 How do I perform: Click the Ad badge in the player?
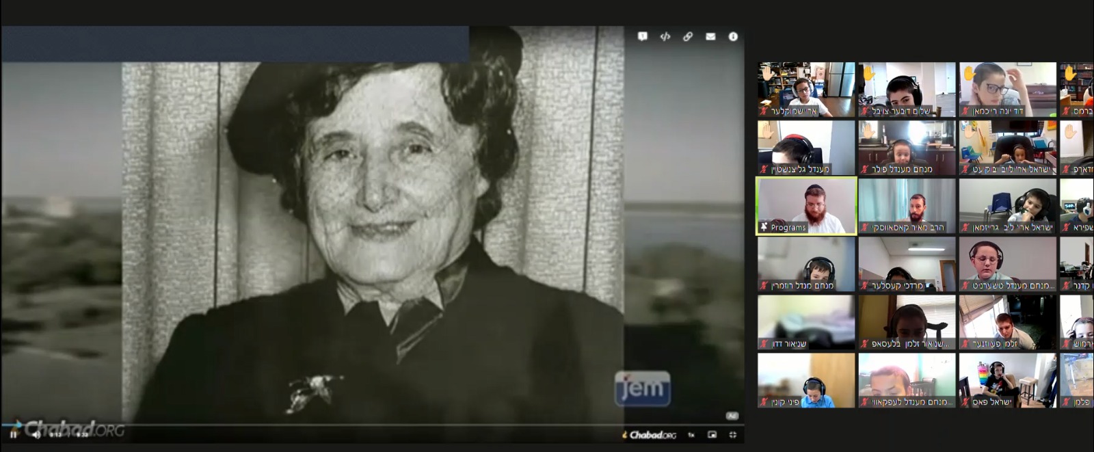click(x=732, y=416)
